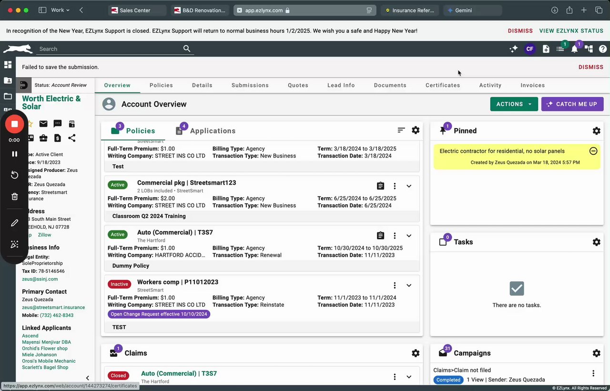Expand the Commercial pkg policy details

click(409, 186)
